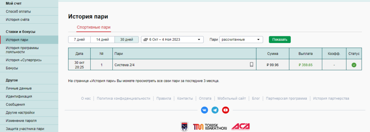
Task: Open the Telegram channel icon
Action: click(215, 110)
